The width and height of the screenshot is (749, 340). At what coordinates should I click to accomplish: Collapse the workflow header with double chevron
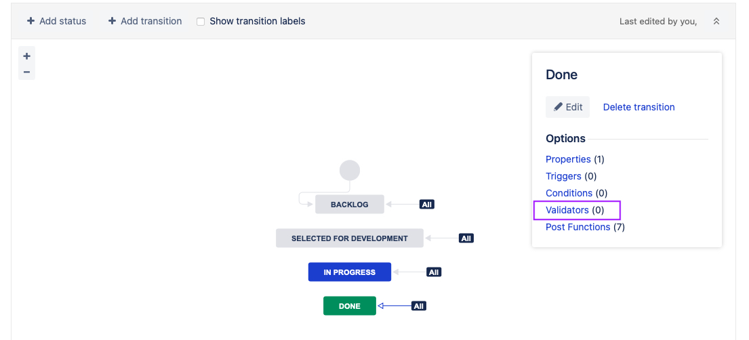[x=716, y=22]
